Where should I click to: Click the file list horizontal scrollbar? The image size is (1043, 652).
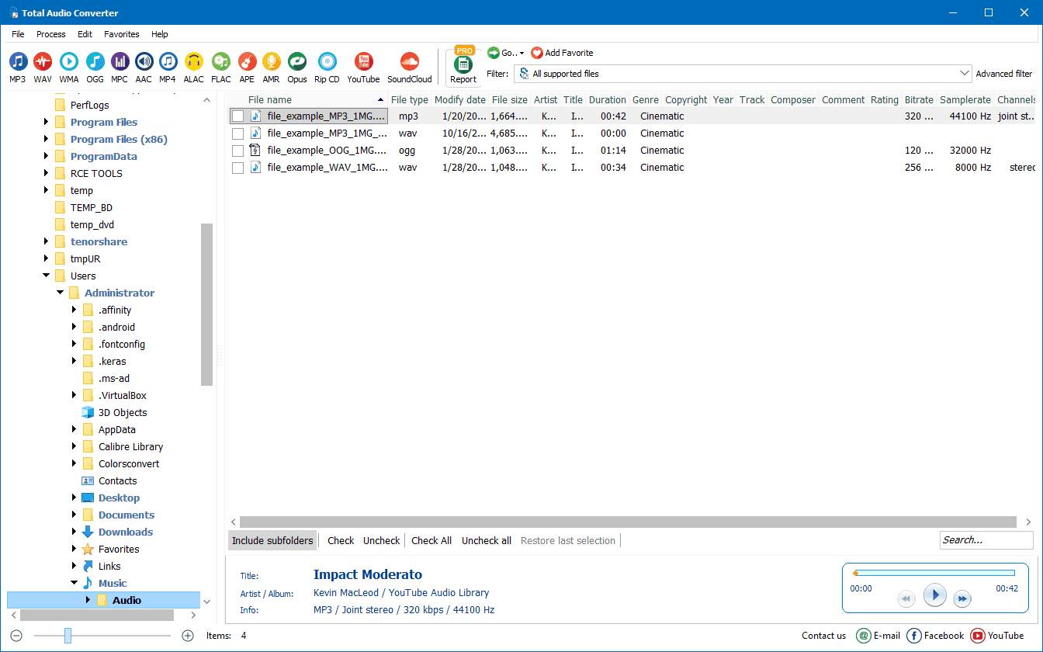tap(628, 522)
